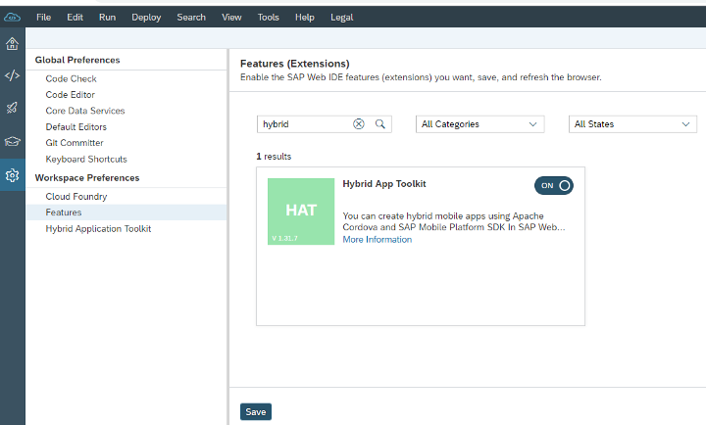Expand the All Categories dropdown
This screenshot has width=706, height=425.
tap(479, 124)
